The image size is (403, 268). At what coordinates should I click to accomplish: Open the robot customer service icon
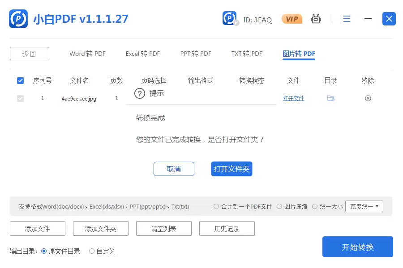click(316, 19)
